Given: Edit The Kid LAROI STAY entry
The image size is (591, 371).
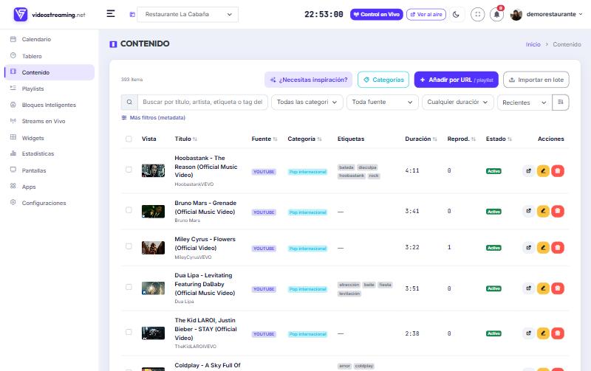Looking at the screenshot, I should [x=543, y=333].
